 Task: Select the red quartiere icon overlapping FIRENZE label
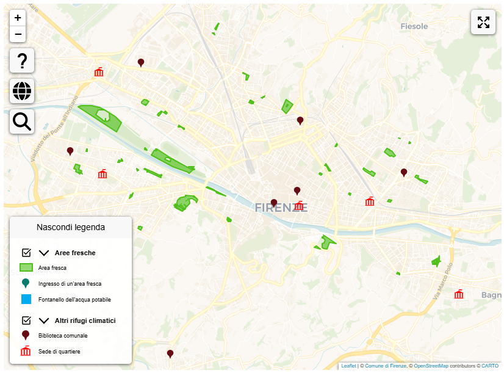coord(299,206)
